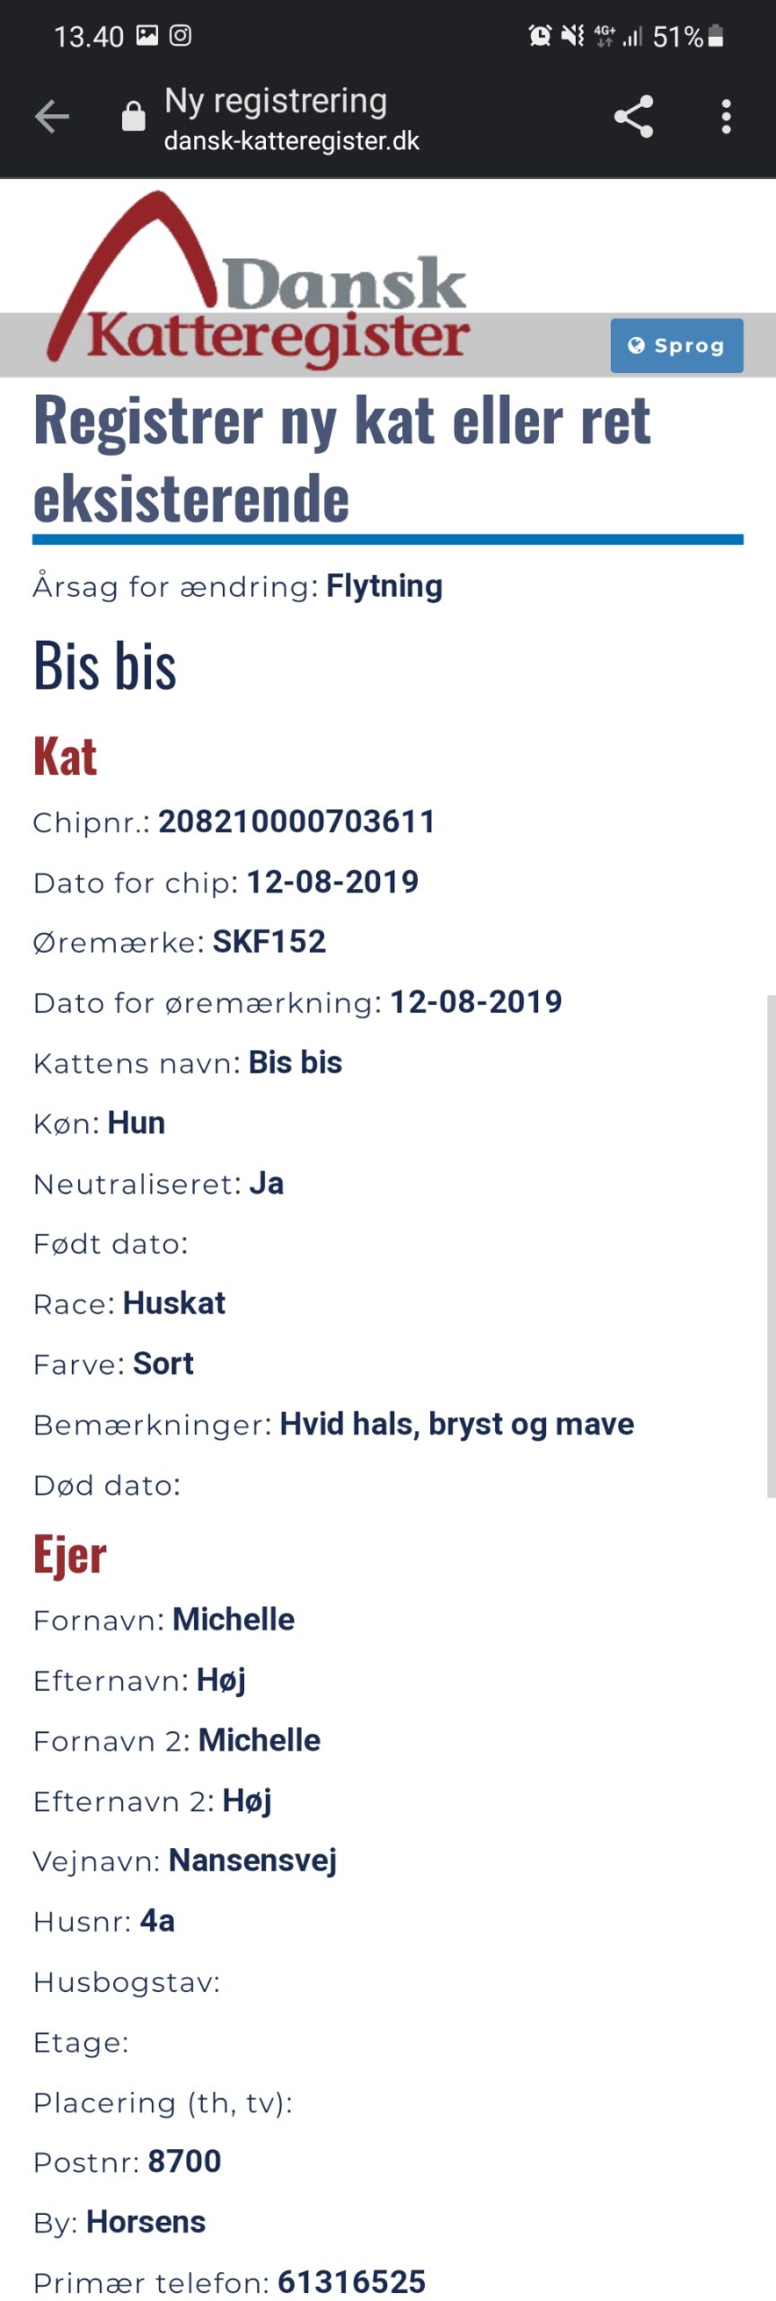
Task: Tap the back arrow in browser bar
Action: pyautogui.click(x=52, y=117)
